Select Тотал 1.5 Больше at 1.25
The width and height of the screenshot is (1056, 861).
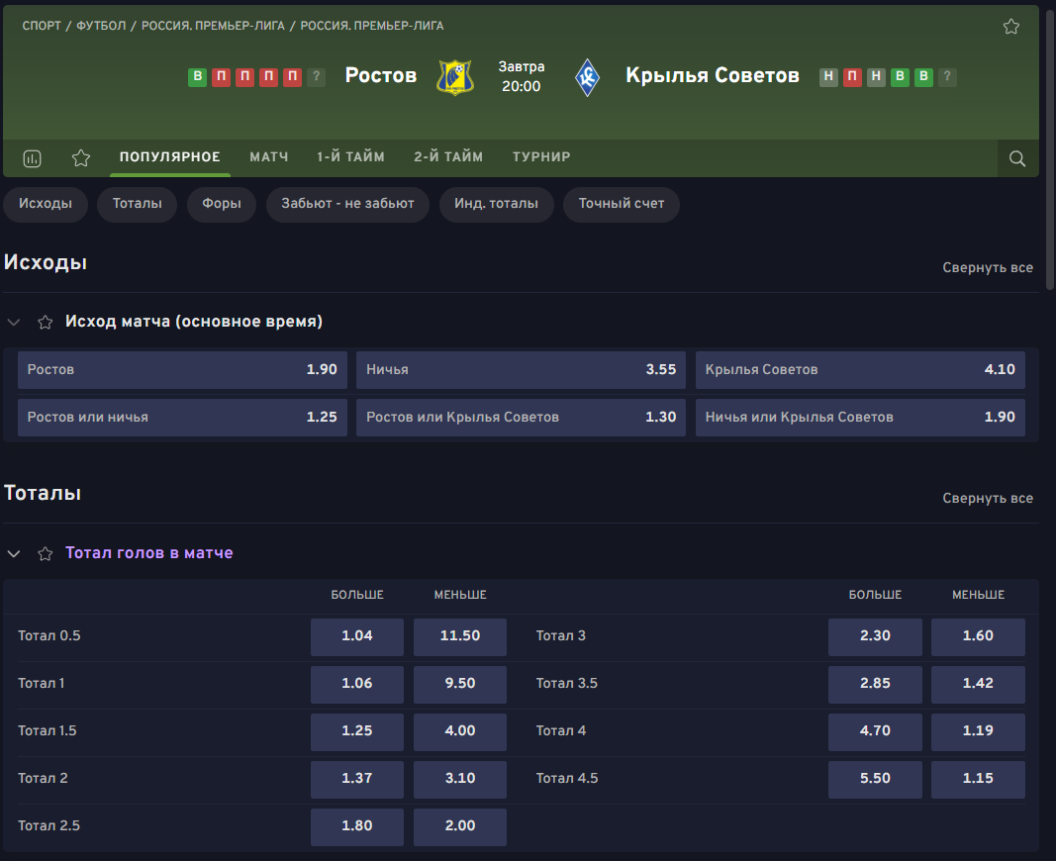point(357,731)
